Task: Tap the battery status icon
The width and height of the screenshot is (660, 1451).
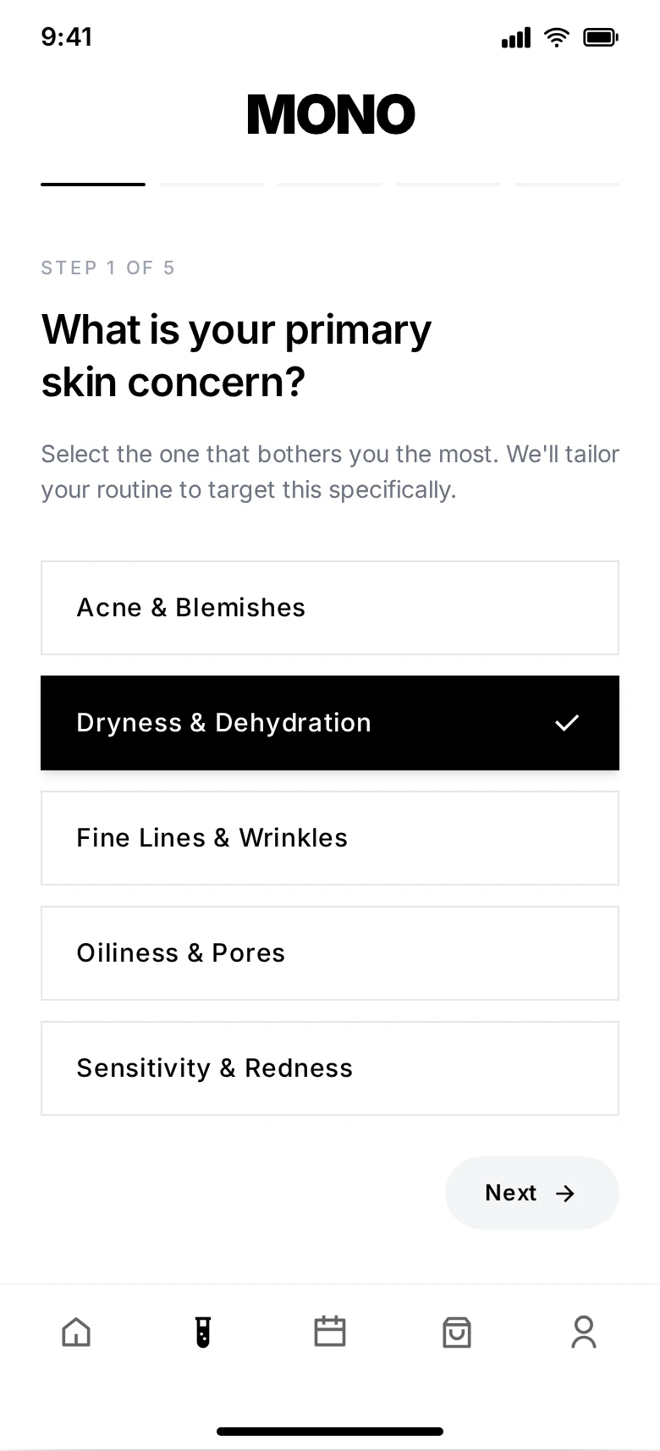Action: point(601,37)
